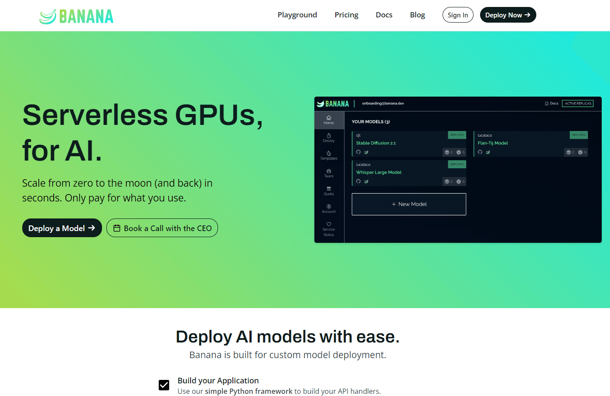Click the "Deploy AI models with ease." heading
Image resolution: width=610 pixels, height=396 pixels.
pyautogui.click(x=288, y=337)
